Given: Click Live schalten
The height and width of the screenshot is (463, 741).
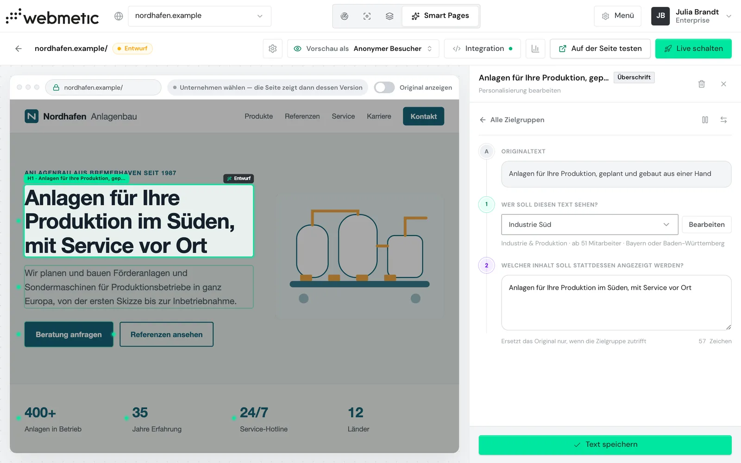Looking at the screenshot, I should (x=693, y=49).
